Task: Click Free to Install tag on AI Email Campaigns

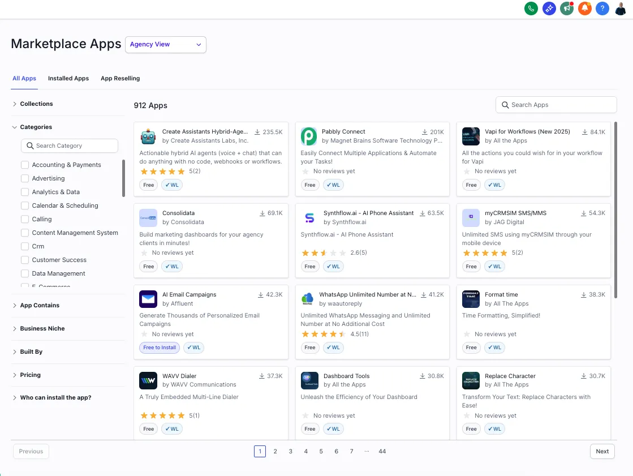Action: [x=160, y=348]
